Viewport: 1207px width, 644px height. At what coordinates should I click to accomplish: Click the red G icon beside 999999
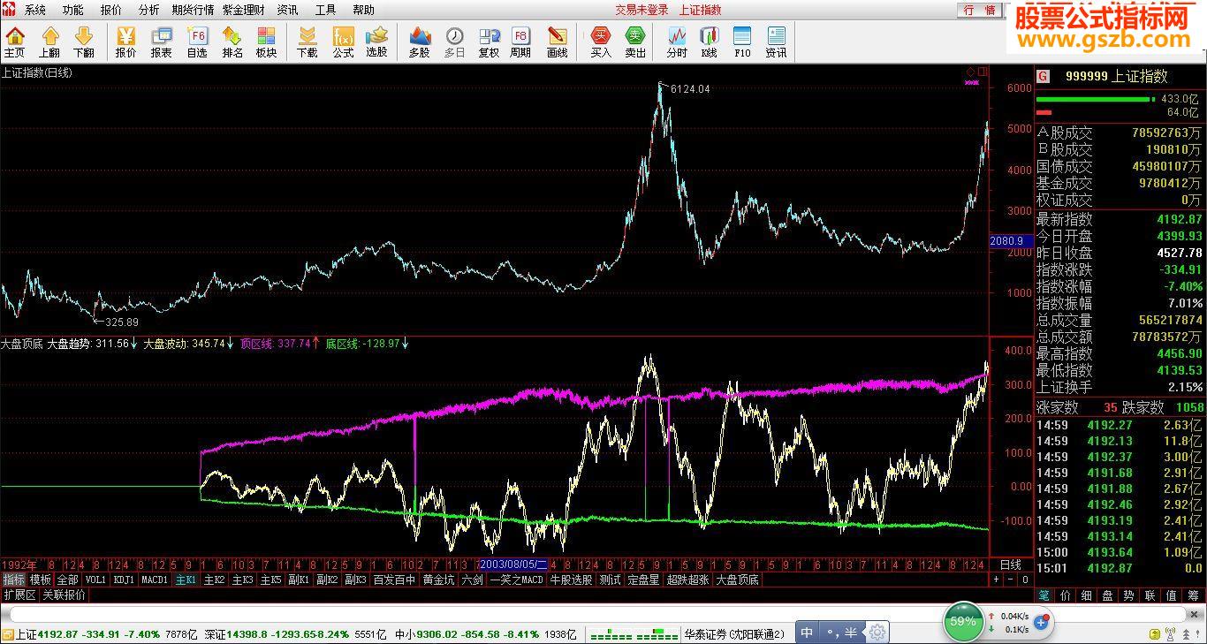(1044, 76)
